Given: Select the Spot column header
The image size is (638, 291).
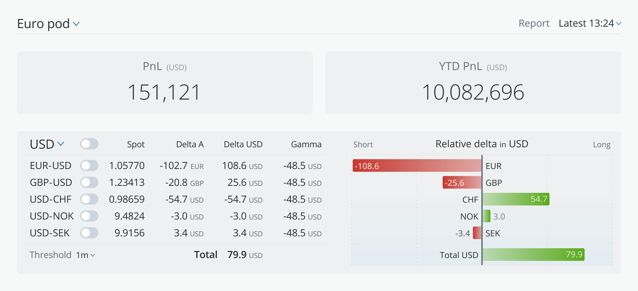Looking at the screenshot, I should tap(136, 144).
